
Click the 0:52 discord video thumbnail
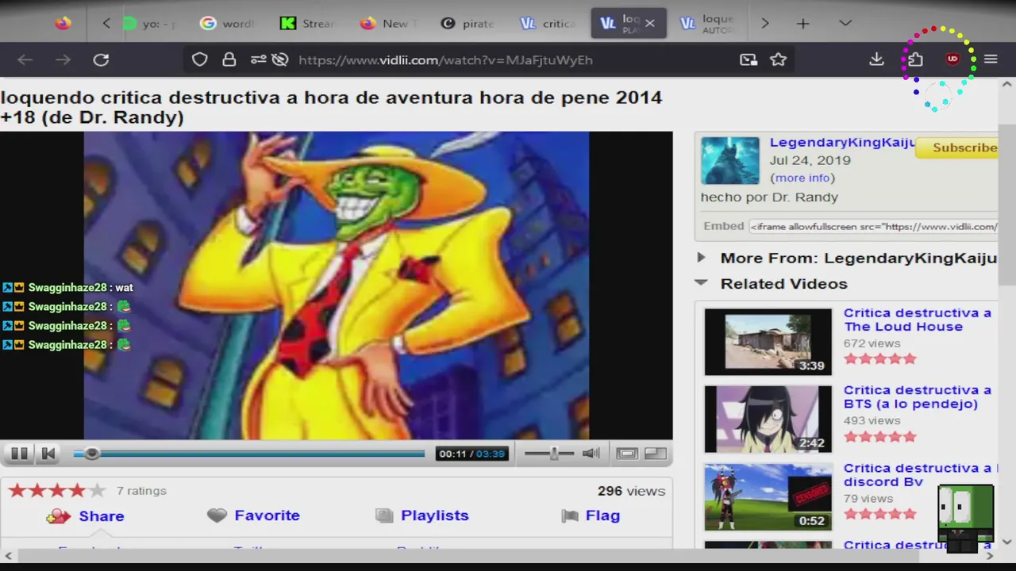(768, 497)
